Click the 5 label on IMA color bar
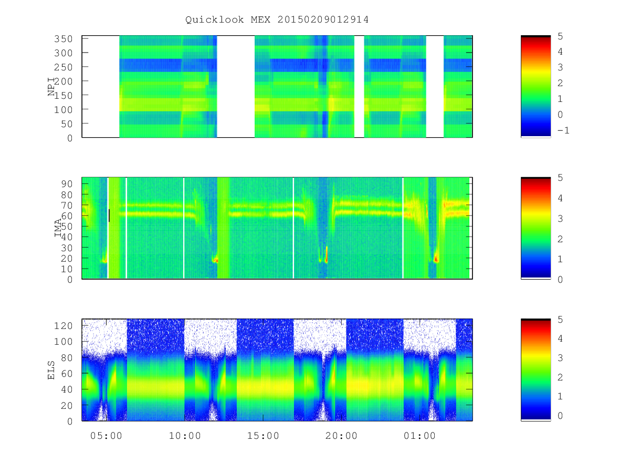 click(560, 178)
